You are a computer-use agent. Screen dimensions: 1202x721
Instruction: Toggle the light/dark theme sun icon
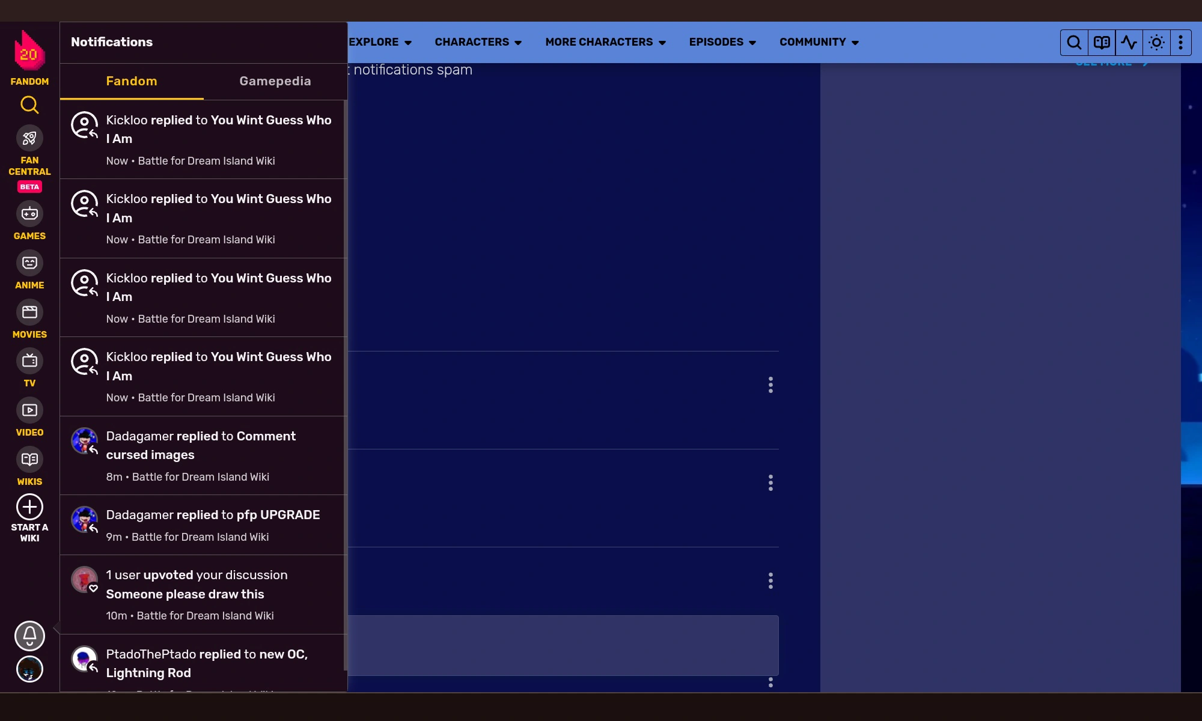pos(1156,42)
